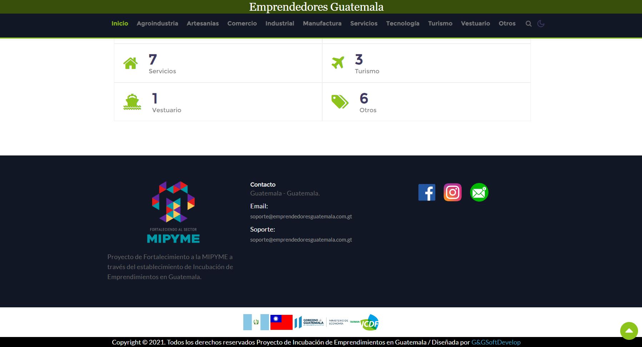Click the Turismo airplane icon
Image resolution: width=642 pixels, height=347 pixels.
[x=338, y=63]
